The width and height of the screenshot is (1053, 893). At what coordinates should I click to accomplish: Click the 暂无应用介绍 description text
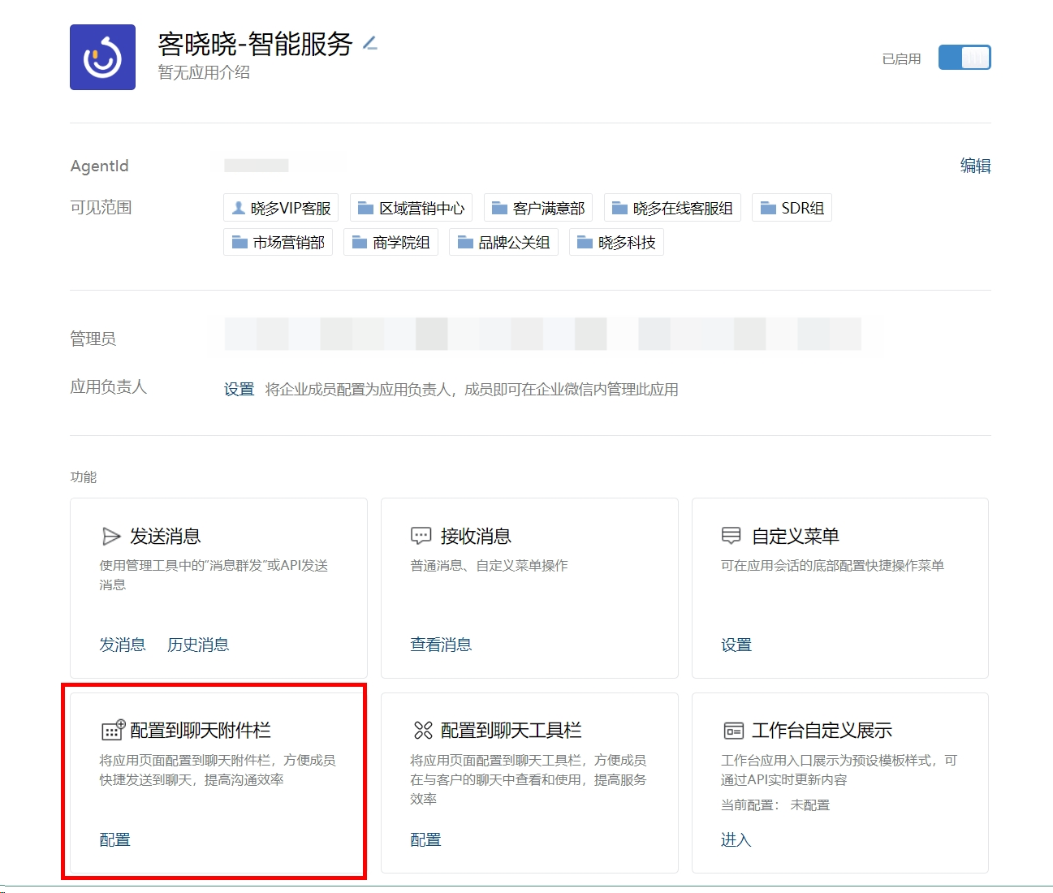[204, 72]
